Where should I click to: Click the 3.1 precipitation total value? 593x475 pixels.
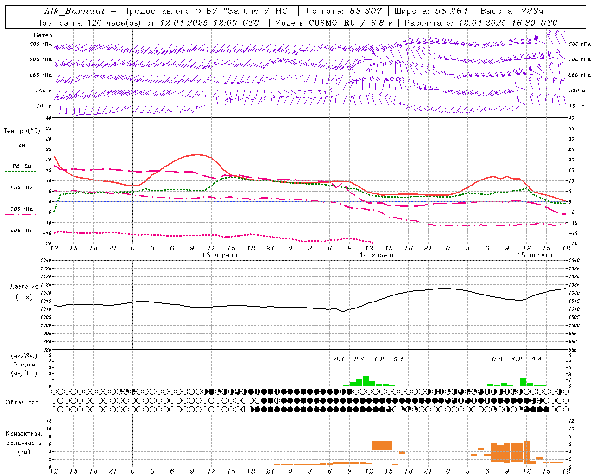click(x=359, y=359)
